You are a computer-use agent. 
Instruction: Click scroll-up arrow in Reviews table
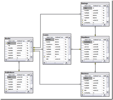107,76
